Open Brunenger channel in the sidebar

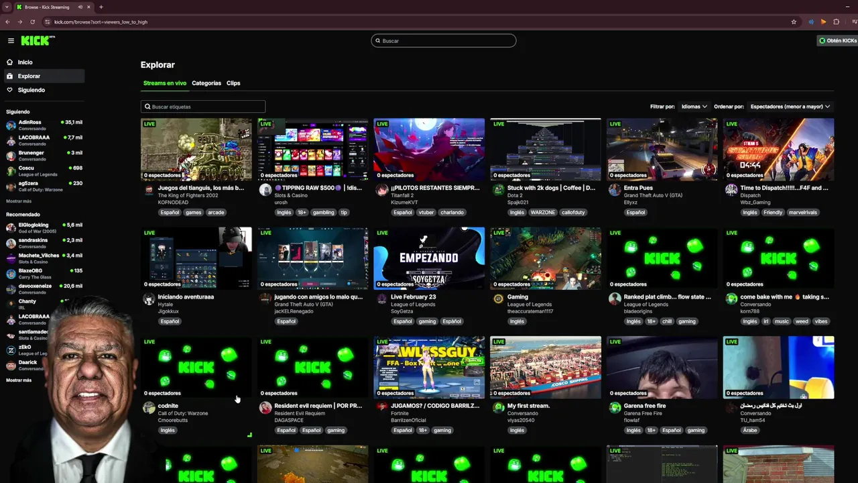point(44,156)
